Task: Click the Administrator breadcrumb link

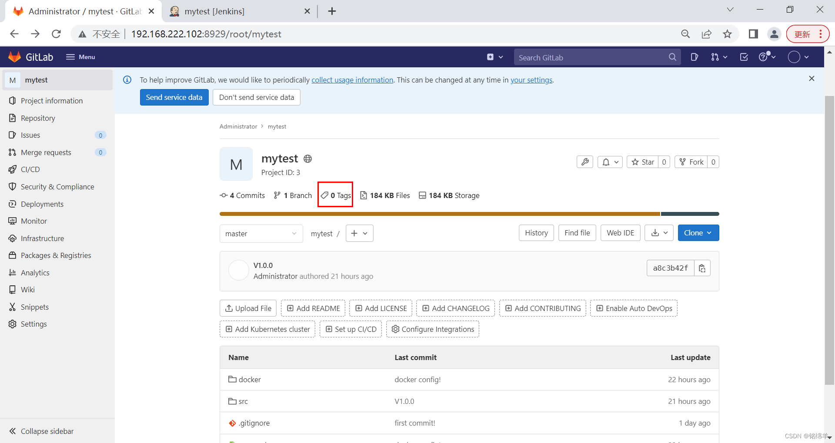Action: point(238,126)
